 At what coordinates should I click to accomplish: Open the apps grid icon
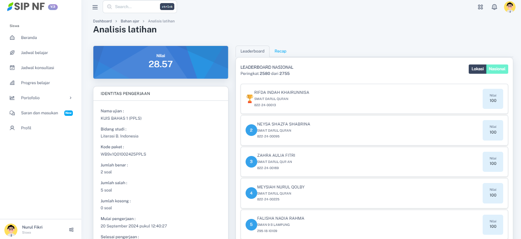point(480,7)
